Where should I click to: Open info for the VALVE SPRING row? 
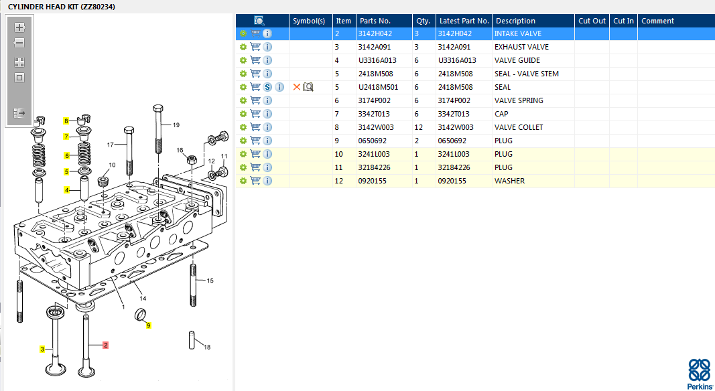[x=267, y=100]
